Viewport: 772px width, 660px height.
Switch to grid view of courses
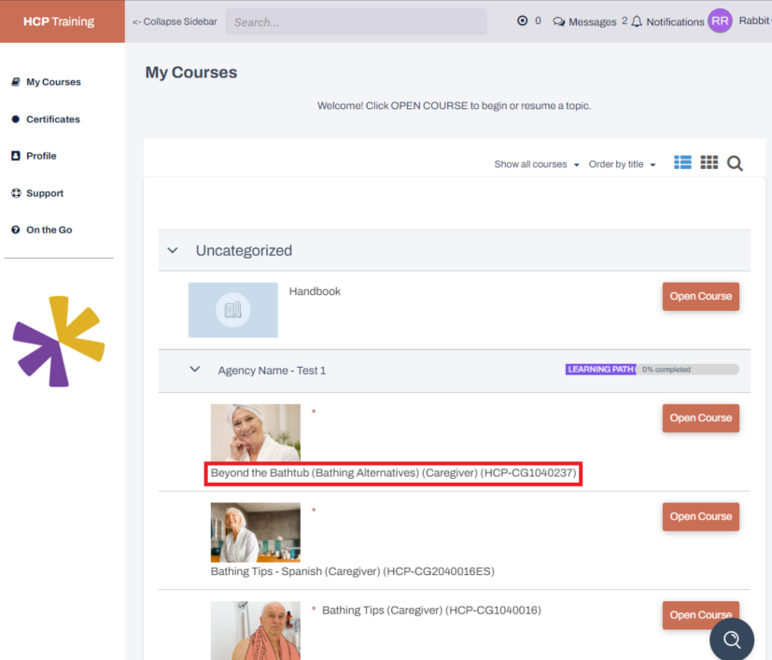point(709,162)
